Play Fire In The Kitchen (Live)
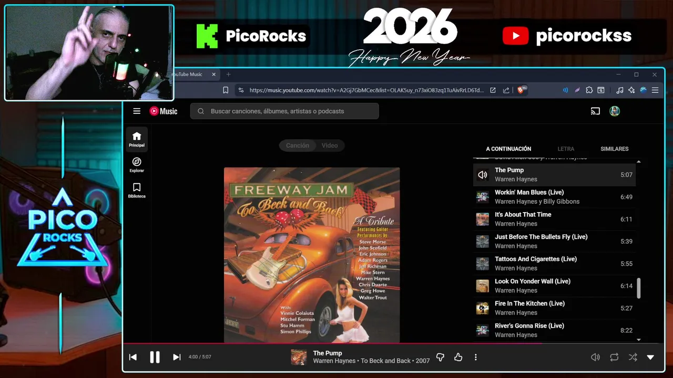 (x=555, y=308)
